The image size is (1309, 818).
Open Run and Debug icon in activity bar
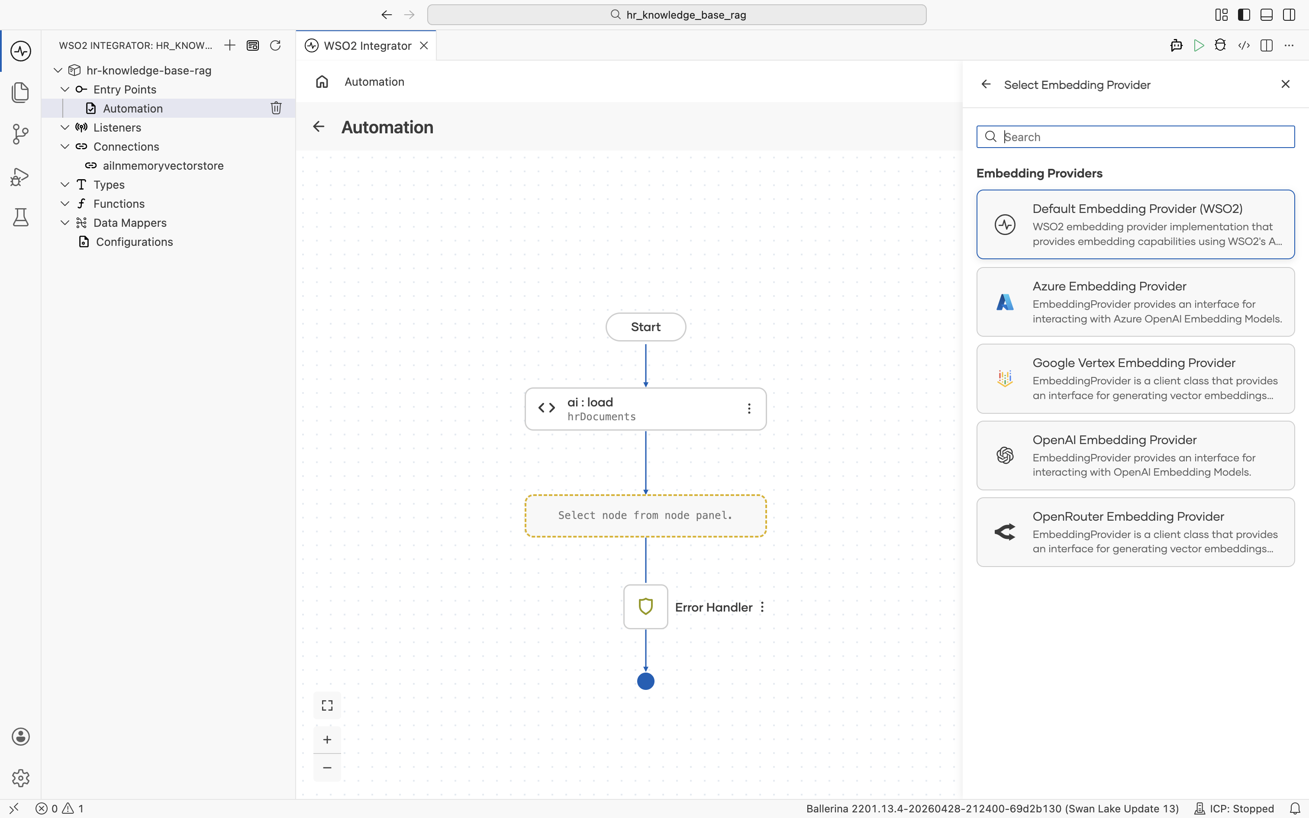pyautogui.click(x=20, y=177)
